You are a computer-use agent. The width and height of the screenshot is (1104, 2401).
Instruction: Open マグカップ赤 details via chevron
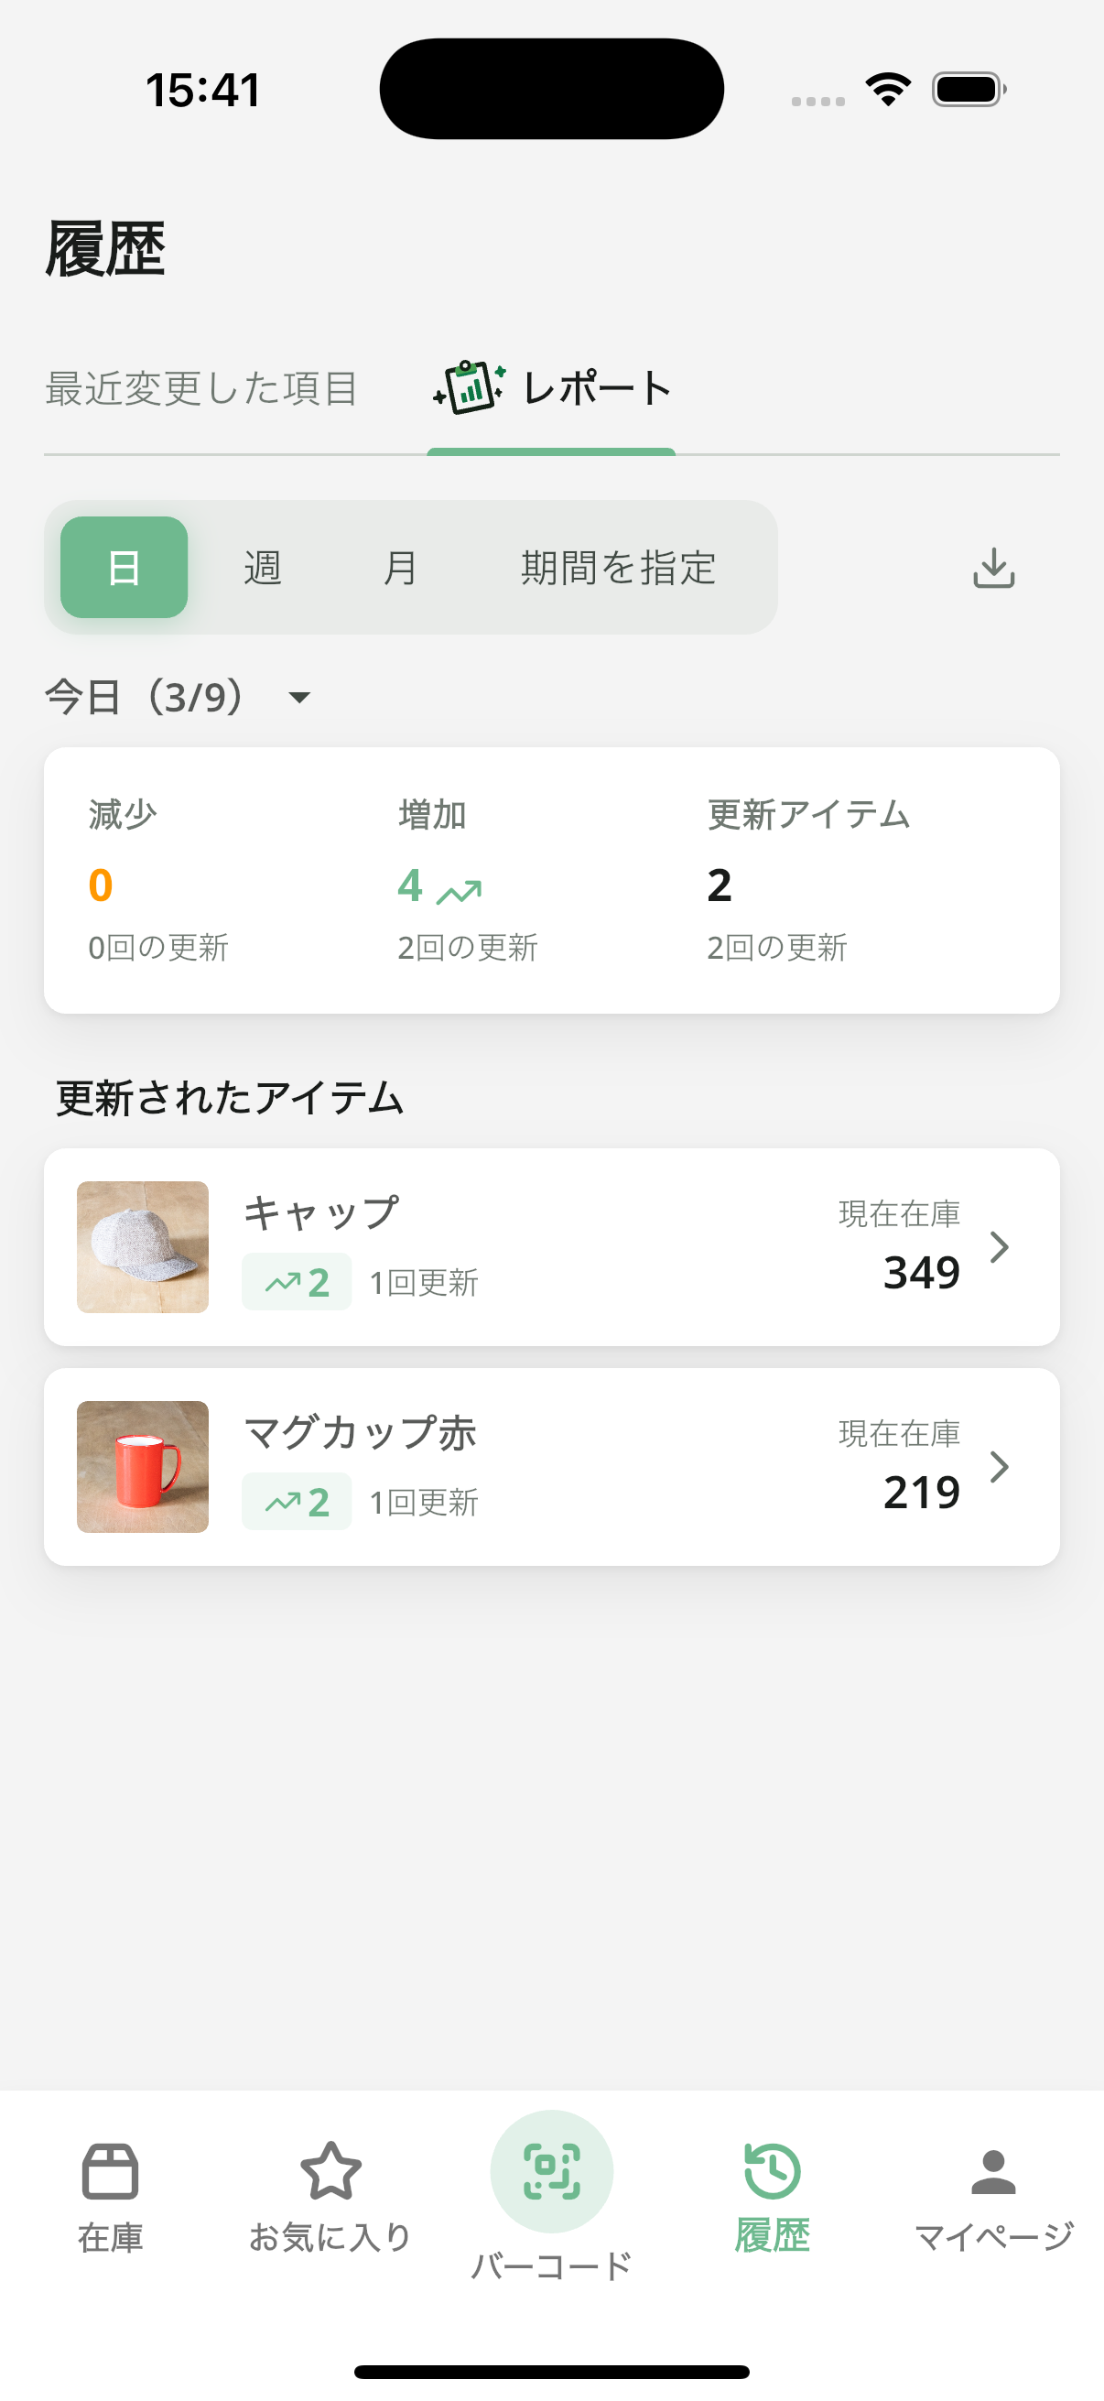click(999, 1467)
